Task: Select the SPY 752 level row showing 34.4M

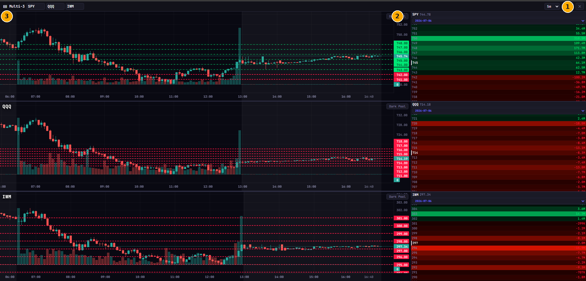Action: tap(498, 29)
